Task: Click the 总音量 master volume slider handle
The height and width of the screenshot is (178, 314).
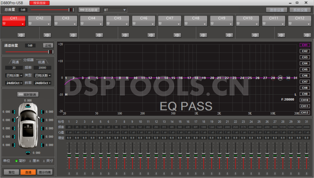Action: pyautogui.click(x=71, y=10)
